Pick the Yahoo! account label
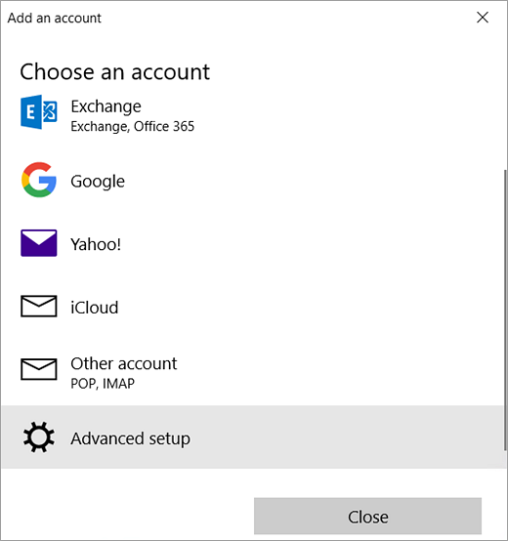Viewport: 508px width, 541px height. [96, 244]
